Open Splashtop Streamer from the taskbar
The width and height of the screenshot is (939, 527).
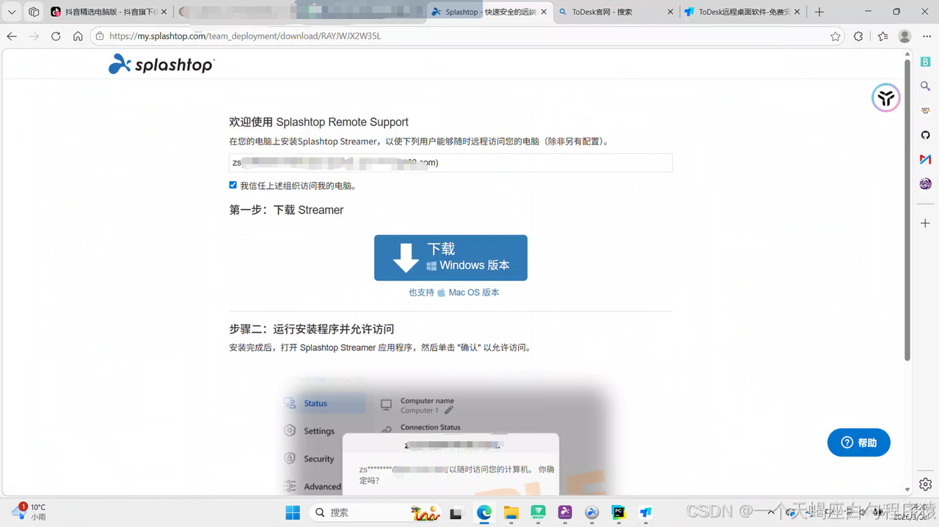(591, 512)
